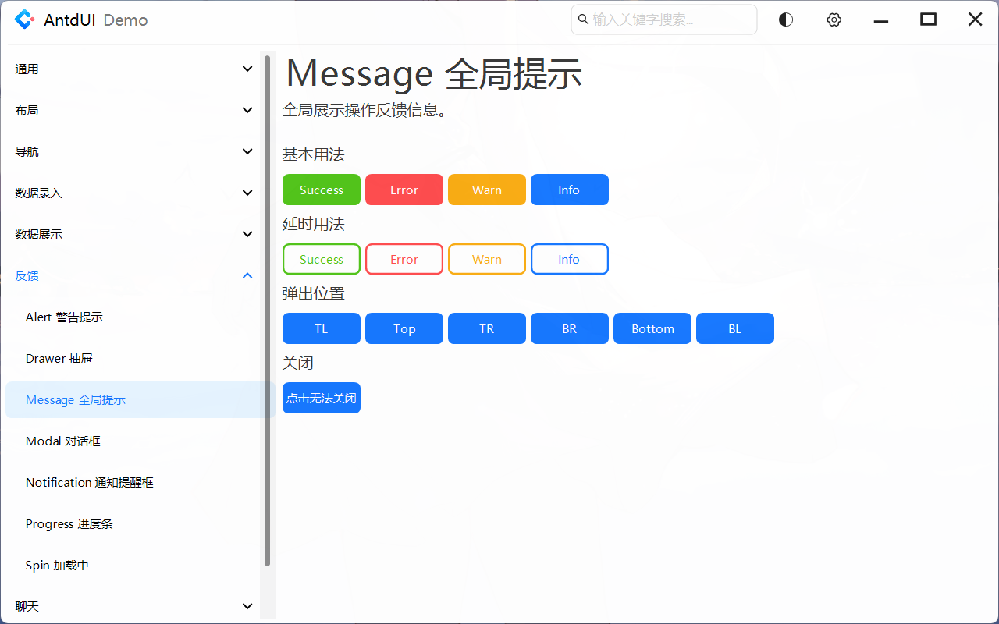Click the search magnifier icon
999x624 pixels.
[x=583, y=19]
